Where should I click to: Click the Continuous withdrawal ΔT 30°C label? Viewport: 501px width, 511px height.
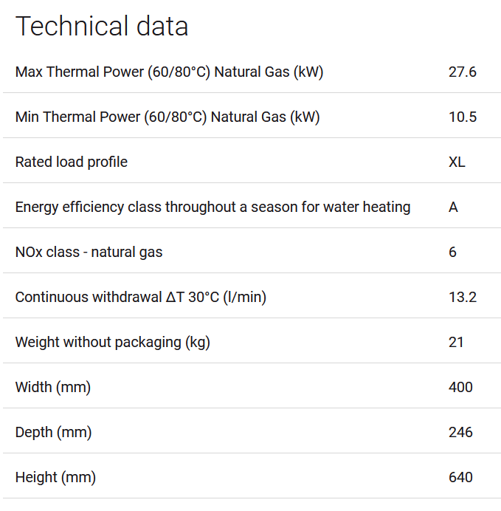[x=141, y=297]
